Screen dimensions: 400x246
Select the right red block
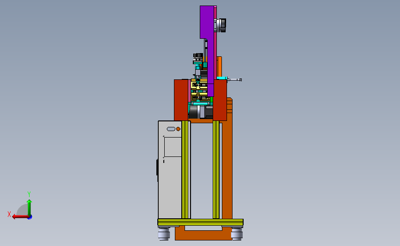pos(220,100)
